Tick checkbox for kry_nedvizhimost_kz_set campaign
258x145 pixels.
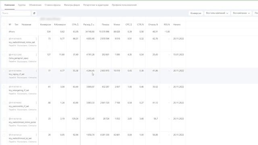[x=4, y=135]
